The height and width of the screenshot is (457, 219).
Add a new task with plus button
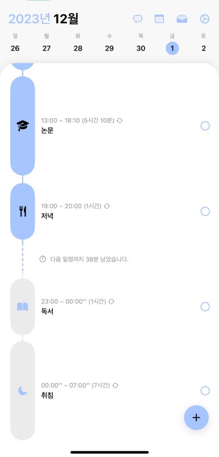tap(196, 418)
